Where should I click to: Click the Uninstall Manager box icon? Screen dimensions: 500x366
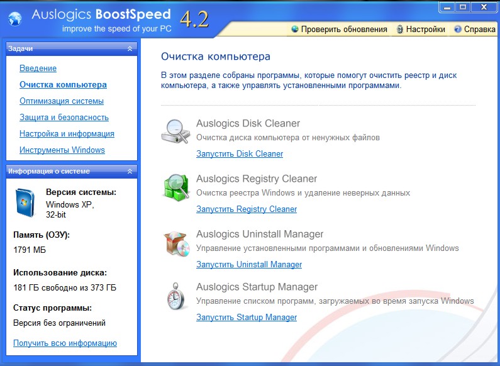pos(176,243)
